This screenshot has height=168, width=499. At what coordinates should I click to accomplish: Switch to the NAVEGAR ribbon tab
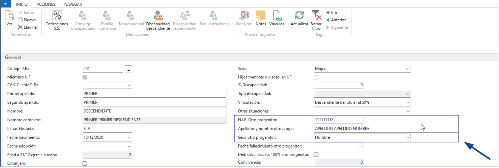pos(73,4)
